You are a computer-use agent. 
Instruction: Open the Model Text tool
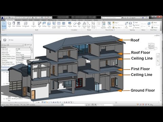coord(84,25)
